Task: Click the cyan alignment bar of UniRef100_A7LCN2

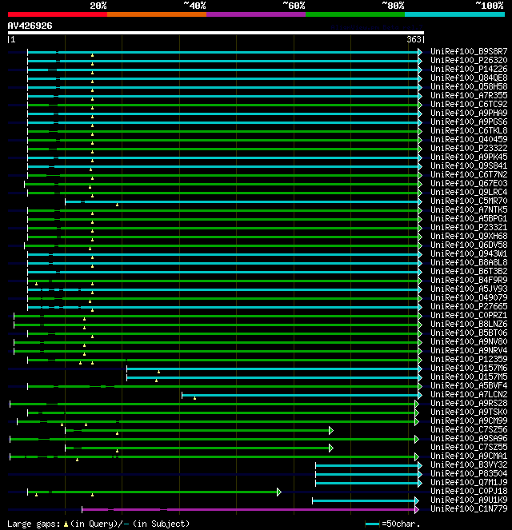Action: click(300, 395)
